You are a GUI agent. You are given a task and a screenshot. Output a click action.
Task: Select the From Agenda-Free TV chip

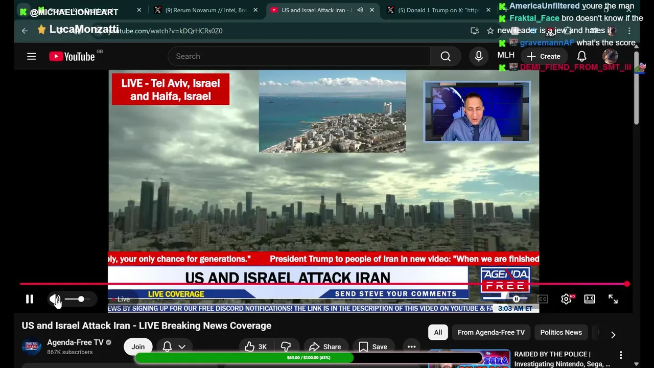click(491, 332)
